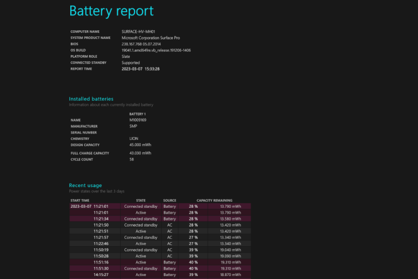Click the 11:21:57 start time cell
This screenshot has width=418, height=279.
point(101,237)
